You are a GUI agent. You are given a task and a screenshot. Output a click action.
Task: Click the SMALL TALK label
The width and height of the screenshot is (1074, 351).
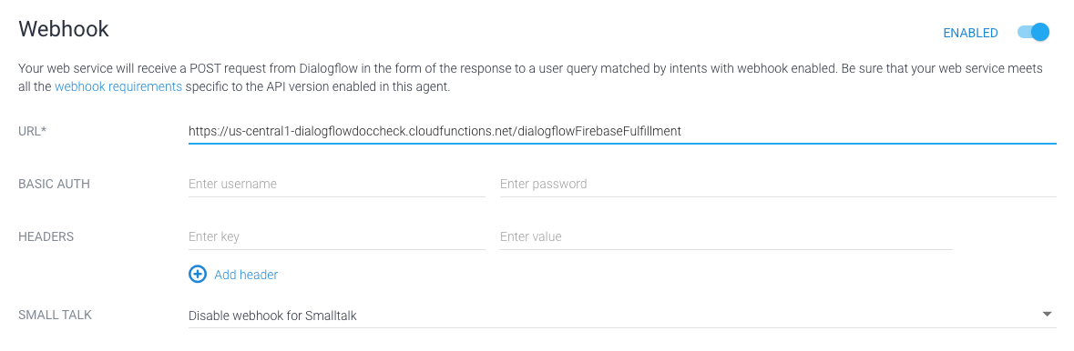pos(55,315)
